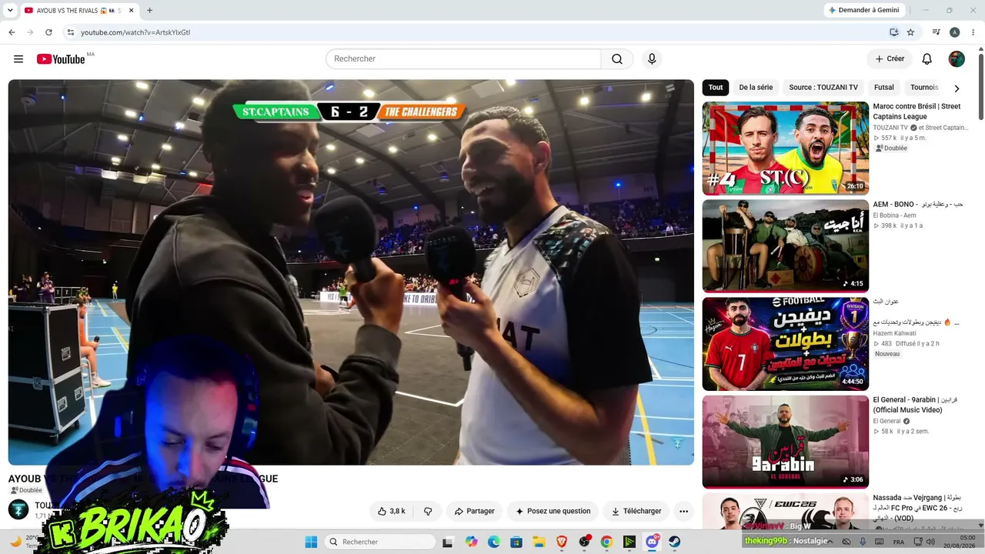Expand the Chrome tab search dropdown
985x554 pixels.
point(10,10)
